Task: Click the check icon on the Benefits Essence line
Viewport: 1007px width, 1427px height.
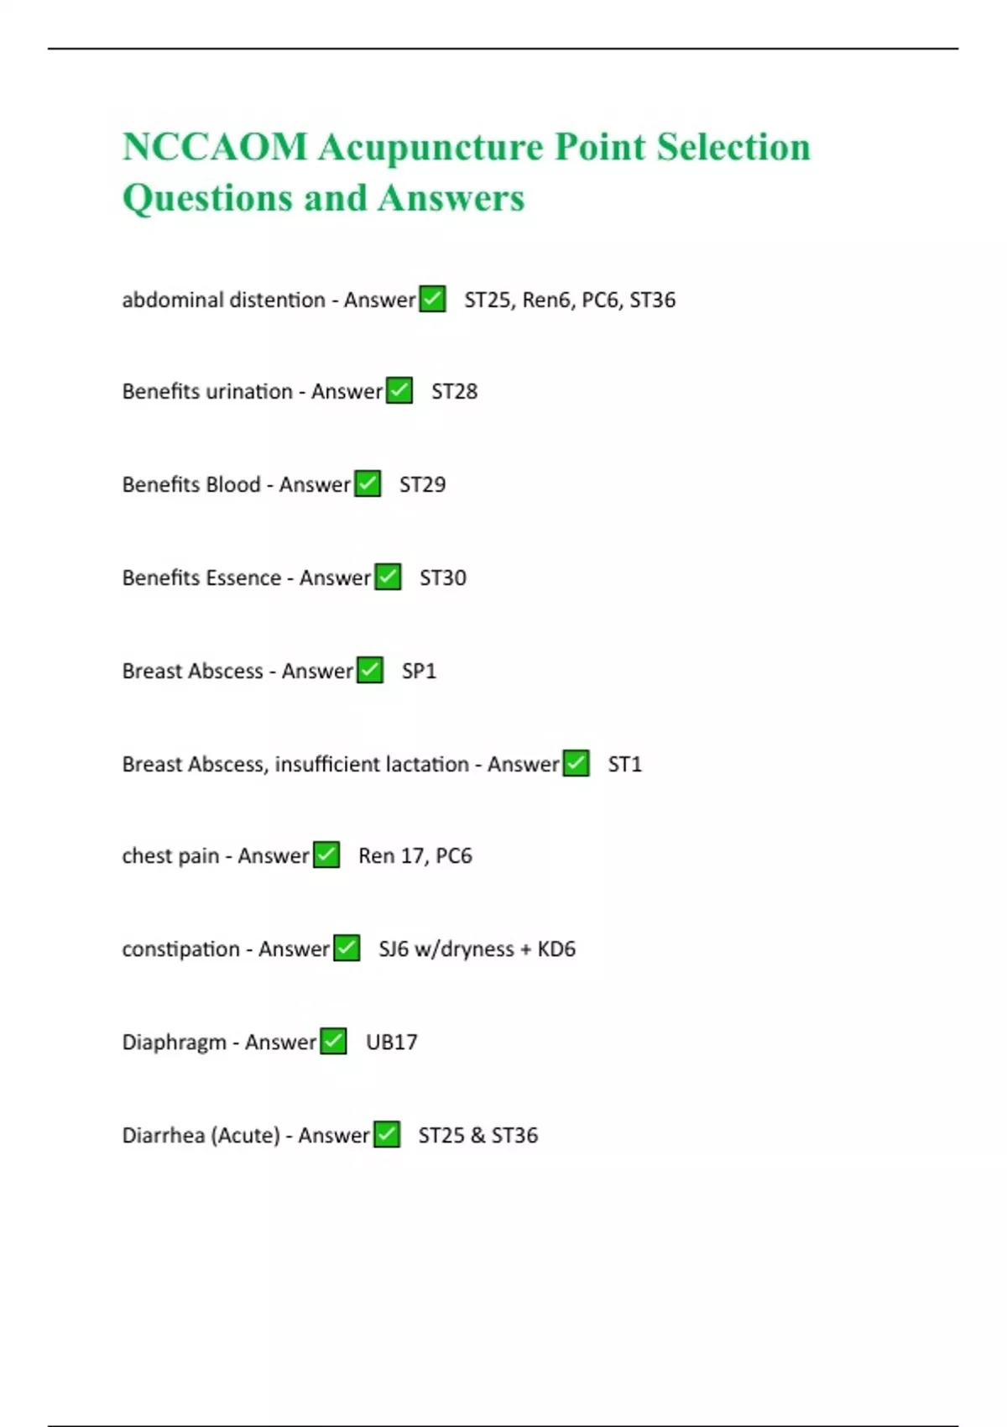Action: tap(388, 578)
